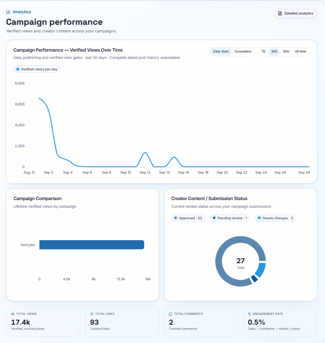Viewport: 325px width, 343px height.
Task: Select the 7D time range
Action: pyautogui.click(x=263, y=51)
